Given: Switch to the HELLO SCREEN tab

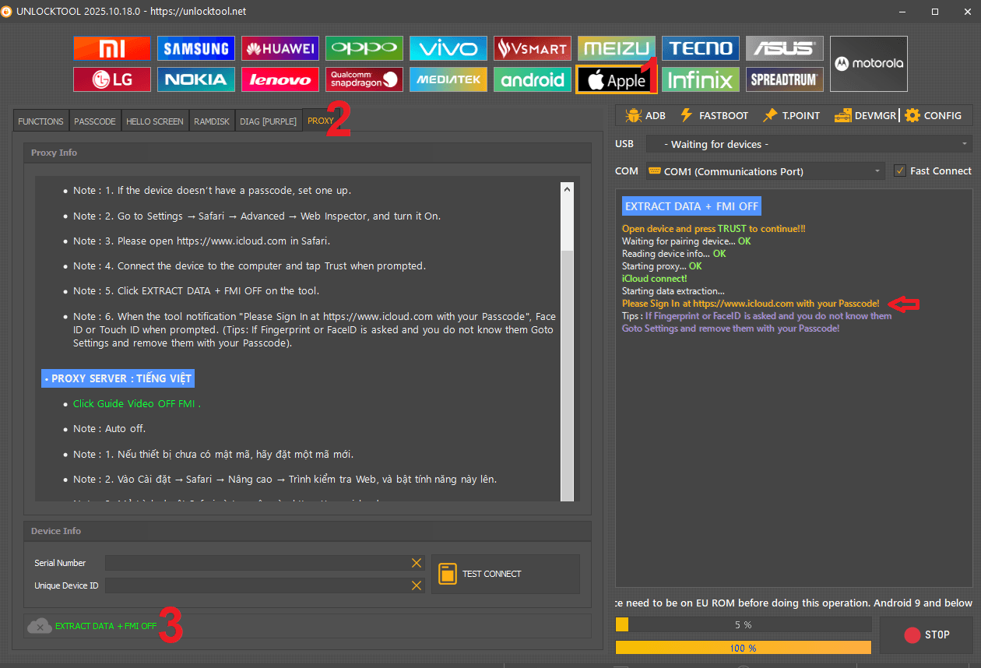Looking at the screenshot, I should pyautogui.click(x=155, y=121).
